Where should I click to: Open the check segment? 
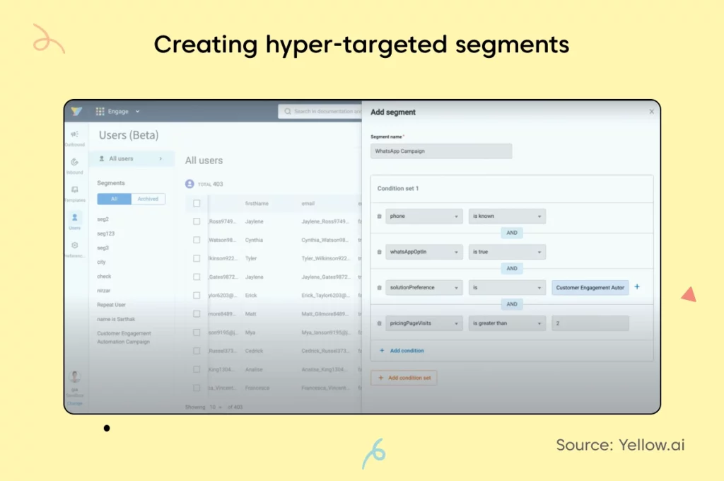104,277
